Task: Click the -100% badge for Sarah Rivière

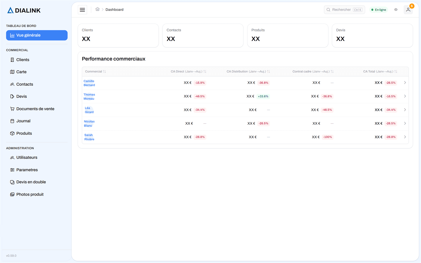Action: [x=327, y=137]
